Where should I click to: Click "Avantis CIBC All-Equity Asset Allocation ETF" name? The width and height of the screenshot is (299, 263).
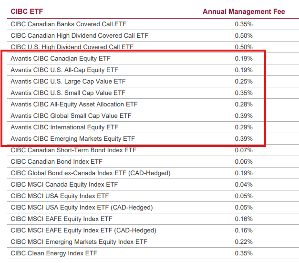tap(74, 105)
